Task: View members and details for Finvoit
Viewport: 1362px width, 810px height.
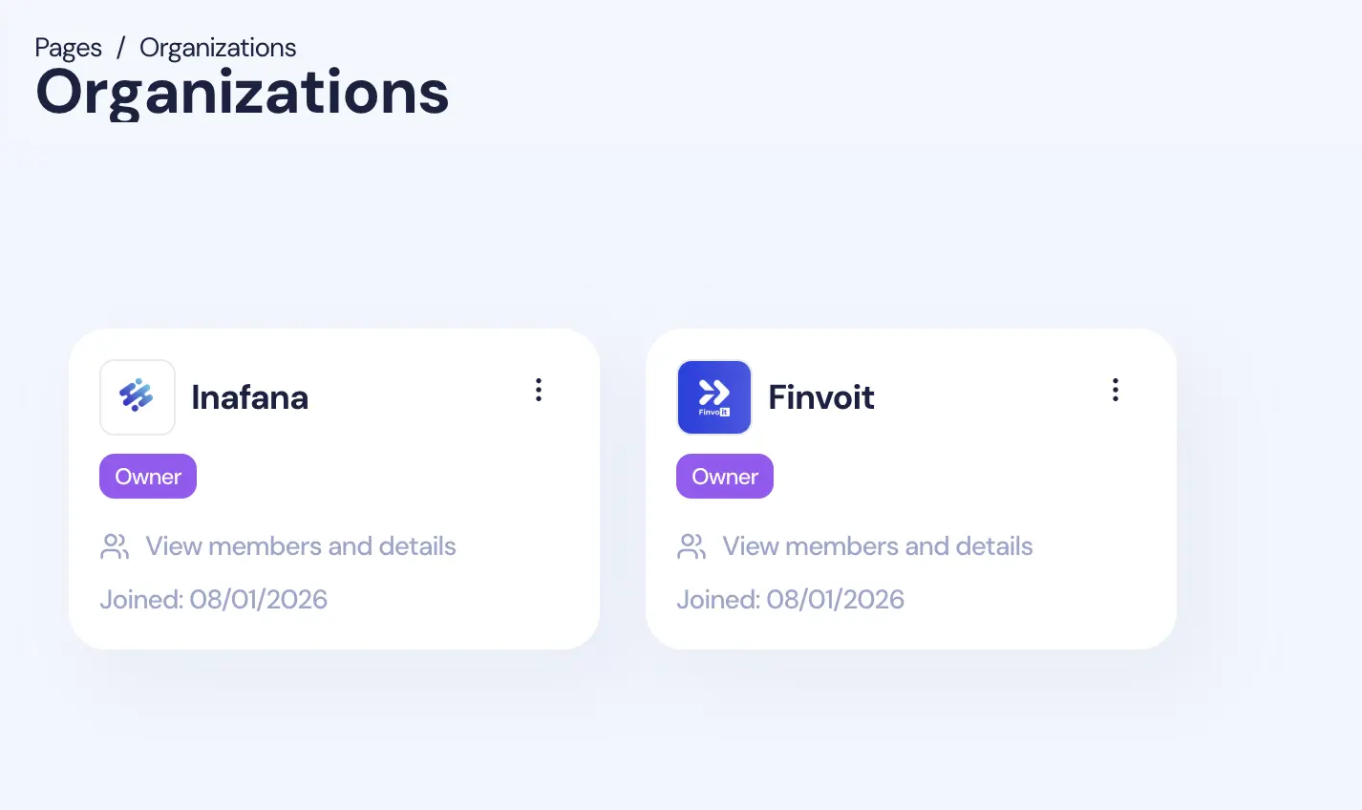Action: click(x=877, y=546)
